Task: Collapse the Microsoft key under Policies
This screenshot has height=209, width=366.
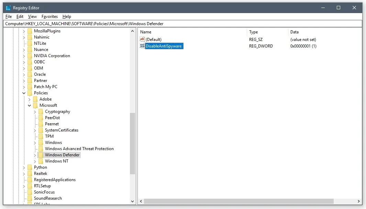Action: (30, 105)
